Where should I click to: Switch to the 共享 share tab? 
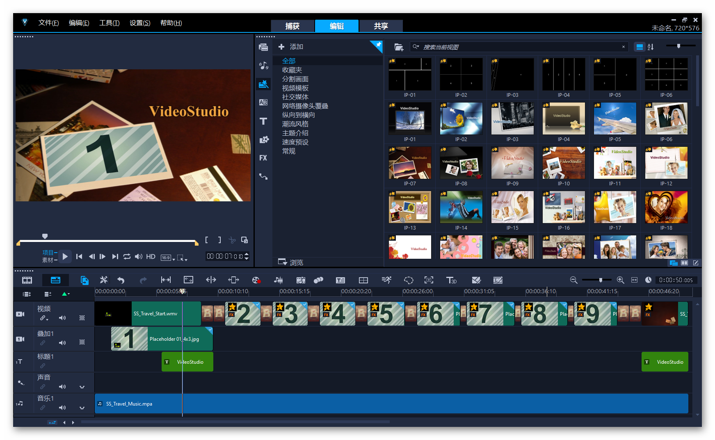(381, 26)
